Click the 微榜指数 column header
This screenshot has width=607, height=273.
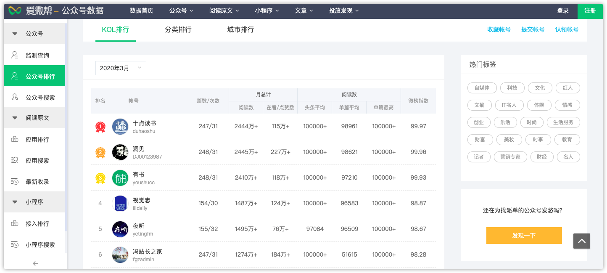click(x=418, y=101)
